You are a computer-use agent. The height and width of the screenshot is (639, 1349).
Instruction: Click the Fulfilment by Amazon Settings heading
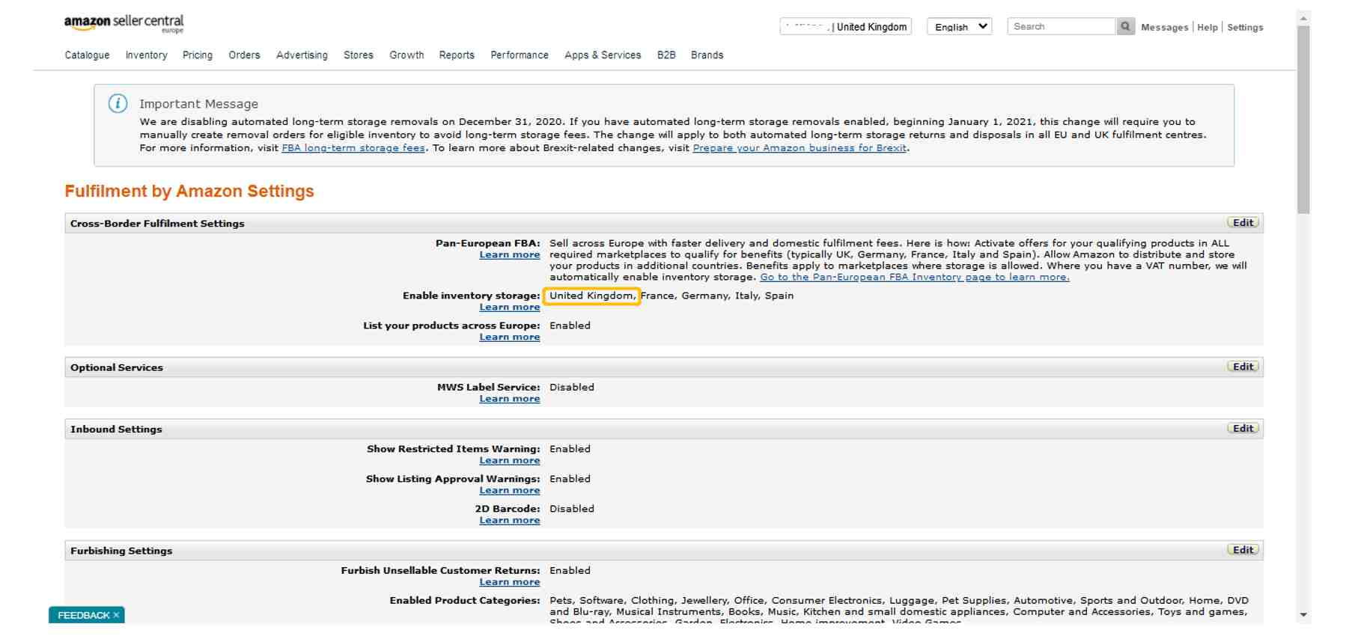point(189,192)
